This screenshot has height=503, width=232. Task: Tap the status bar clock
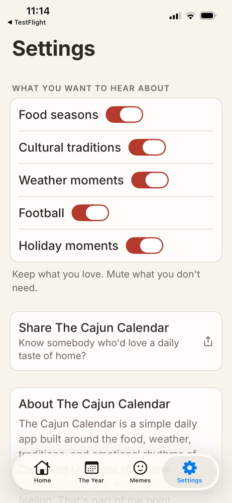click(x=38, y=11)
